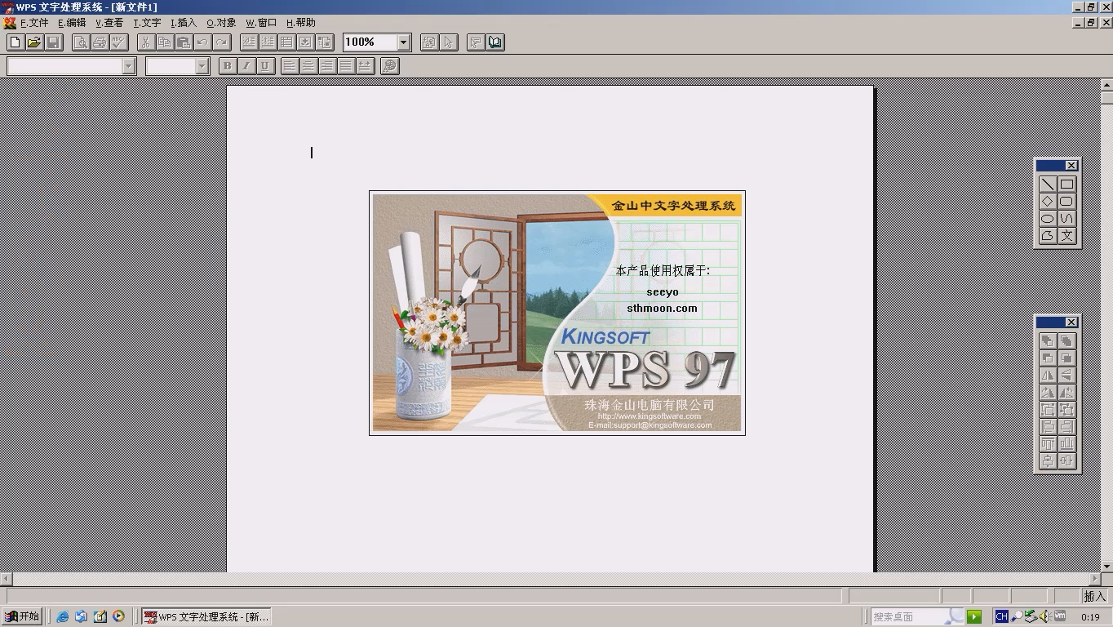Paste from clipboard using the toolbar icon
The width and height of the screenshot is (1113, 627).
pos(184,42)
